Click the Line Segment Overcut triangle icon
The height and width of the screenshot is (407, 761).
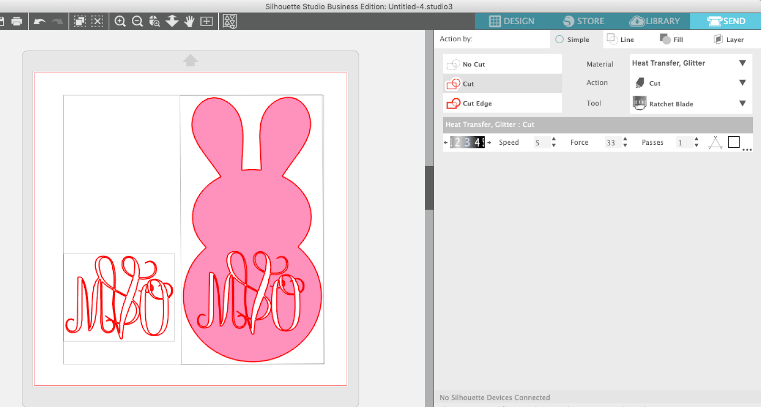click(x=715, y=142)
